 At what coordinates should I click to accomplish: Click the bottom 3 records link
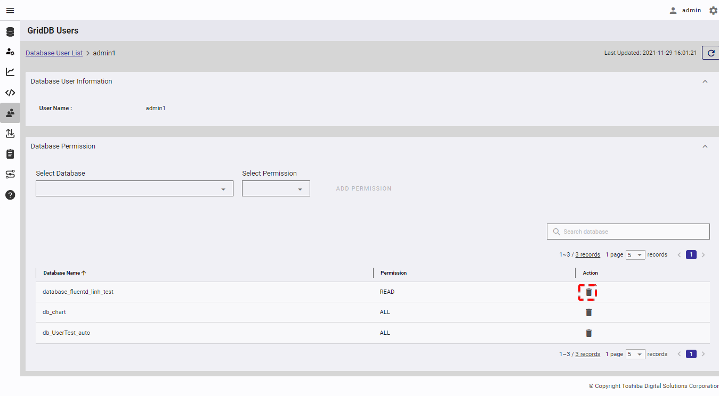tap(587, 354)
